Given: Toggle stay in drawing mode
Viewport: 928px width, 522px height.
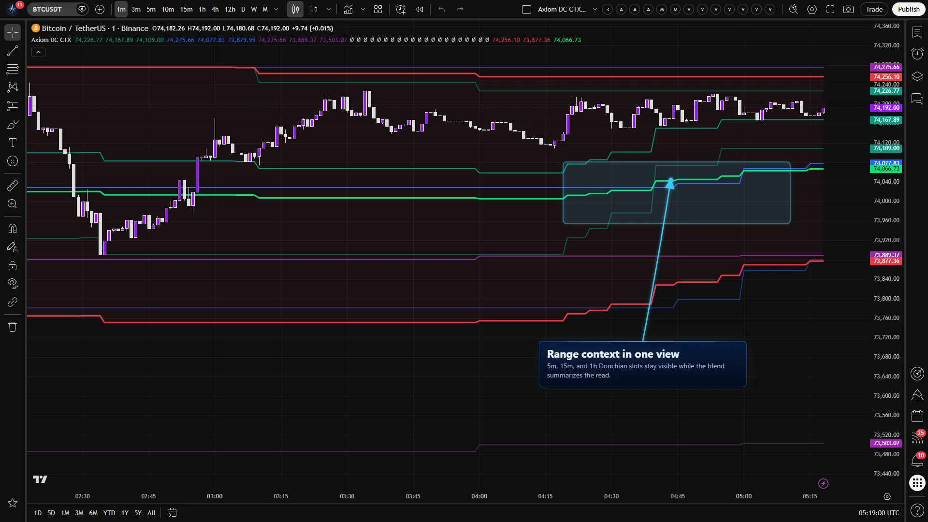Looking at the screenshot, I should [x=13, y=247].
